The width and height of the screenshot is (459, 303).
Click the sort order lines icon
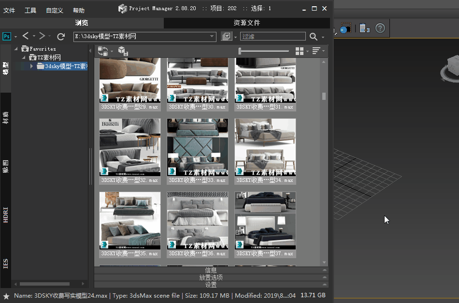click(316, 51)
